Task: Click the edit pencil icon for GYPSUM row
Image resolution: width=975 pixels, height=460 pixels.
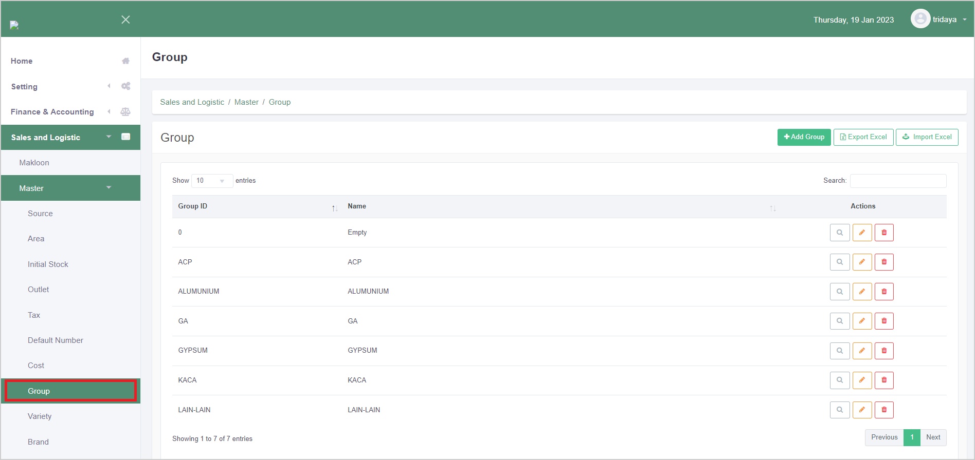Action: pos(862,351)
